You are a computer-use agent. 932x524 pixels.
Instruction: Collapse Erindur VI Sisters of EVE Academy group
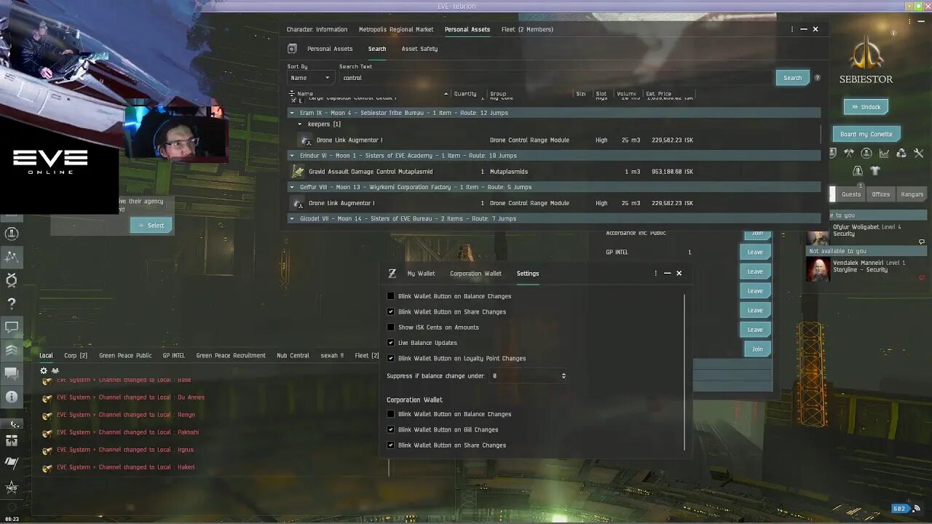pyautogui.click(x=292, y=155)
